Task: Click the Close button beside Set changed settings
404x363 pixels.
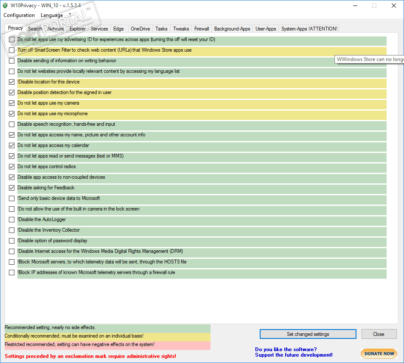Action: [x=379, y=334]
